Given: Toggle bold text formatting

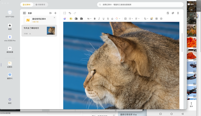Looking at the screenshot, I should point(95,19).
